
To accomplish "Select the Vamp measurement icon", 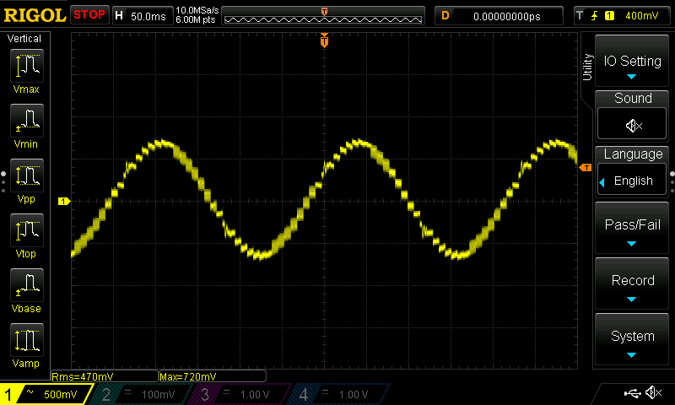I will 27,339.
